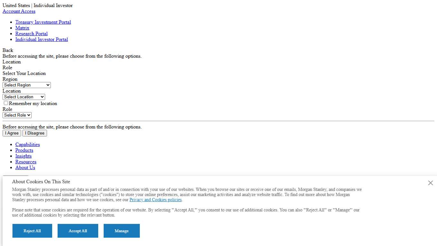
Task: Expand the Select Location dropdown
Action: point(24,97)
